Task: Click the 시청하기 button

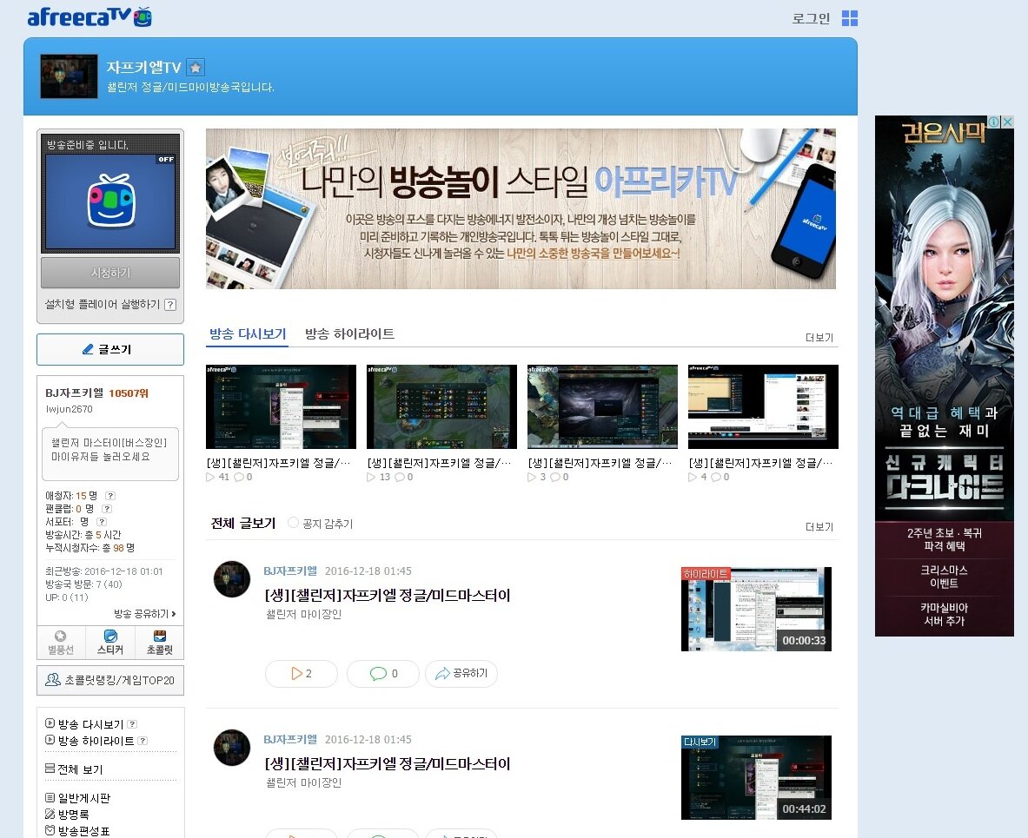Action: 110,273
